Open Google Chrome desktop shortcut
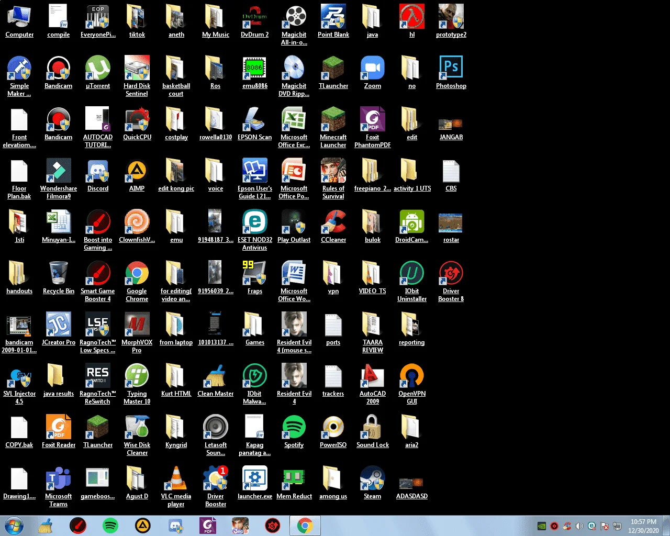This screenshot has height=536, width=670. coord(137,281)
